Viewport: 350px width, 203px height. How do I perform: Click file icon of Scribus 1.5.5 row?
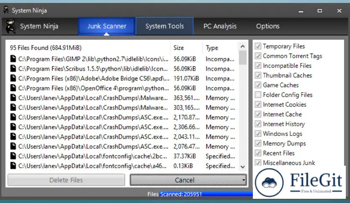(13, 68)
